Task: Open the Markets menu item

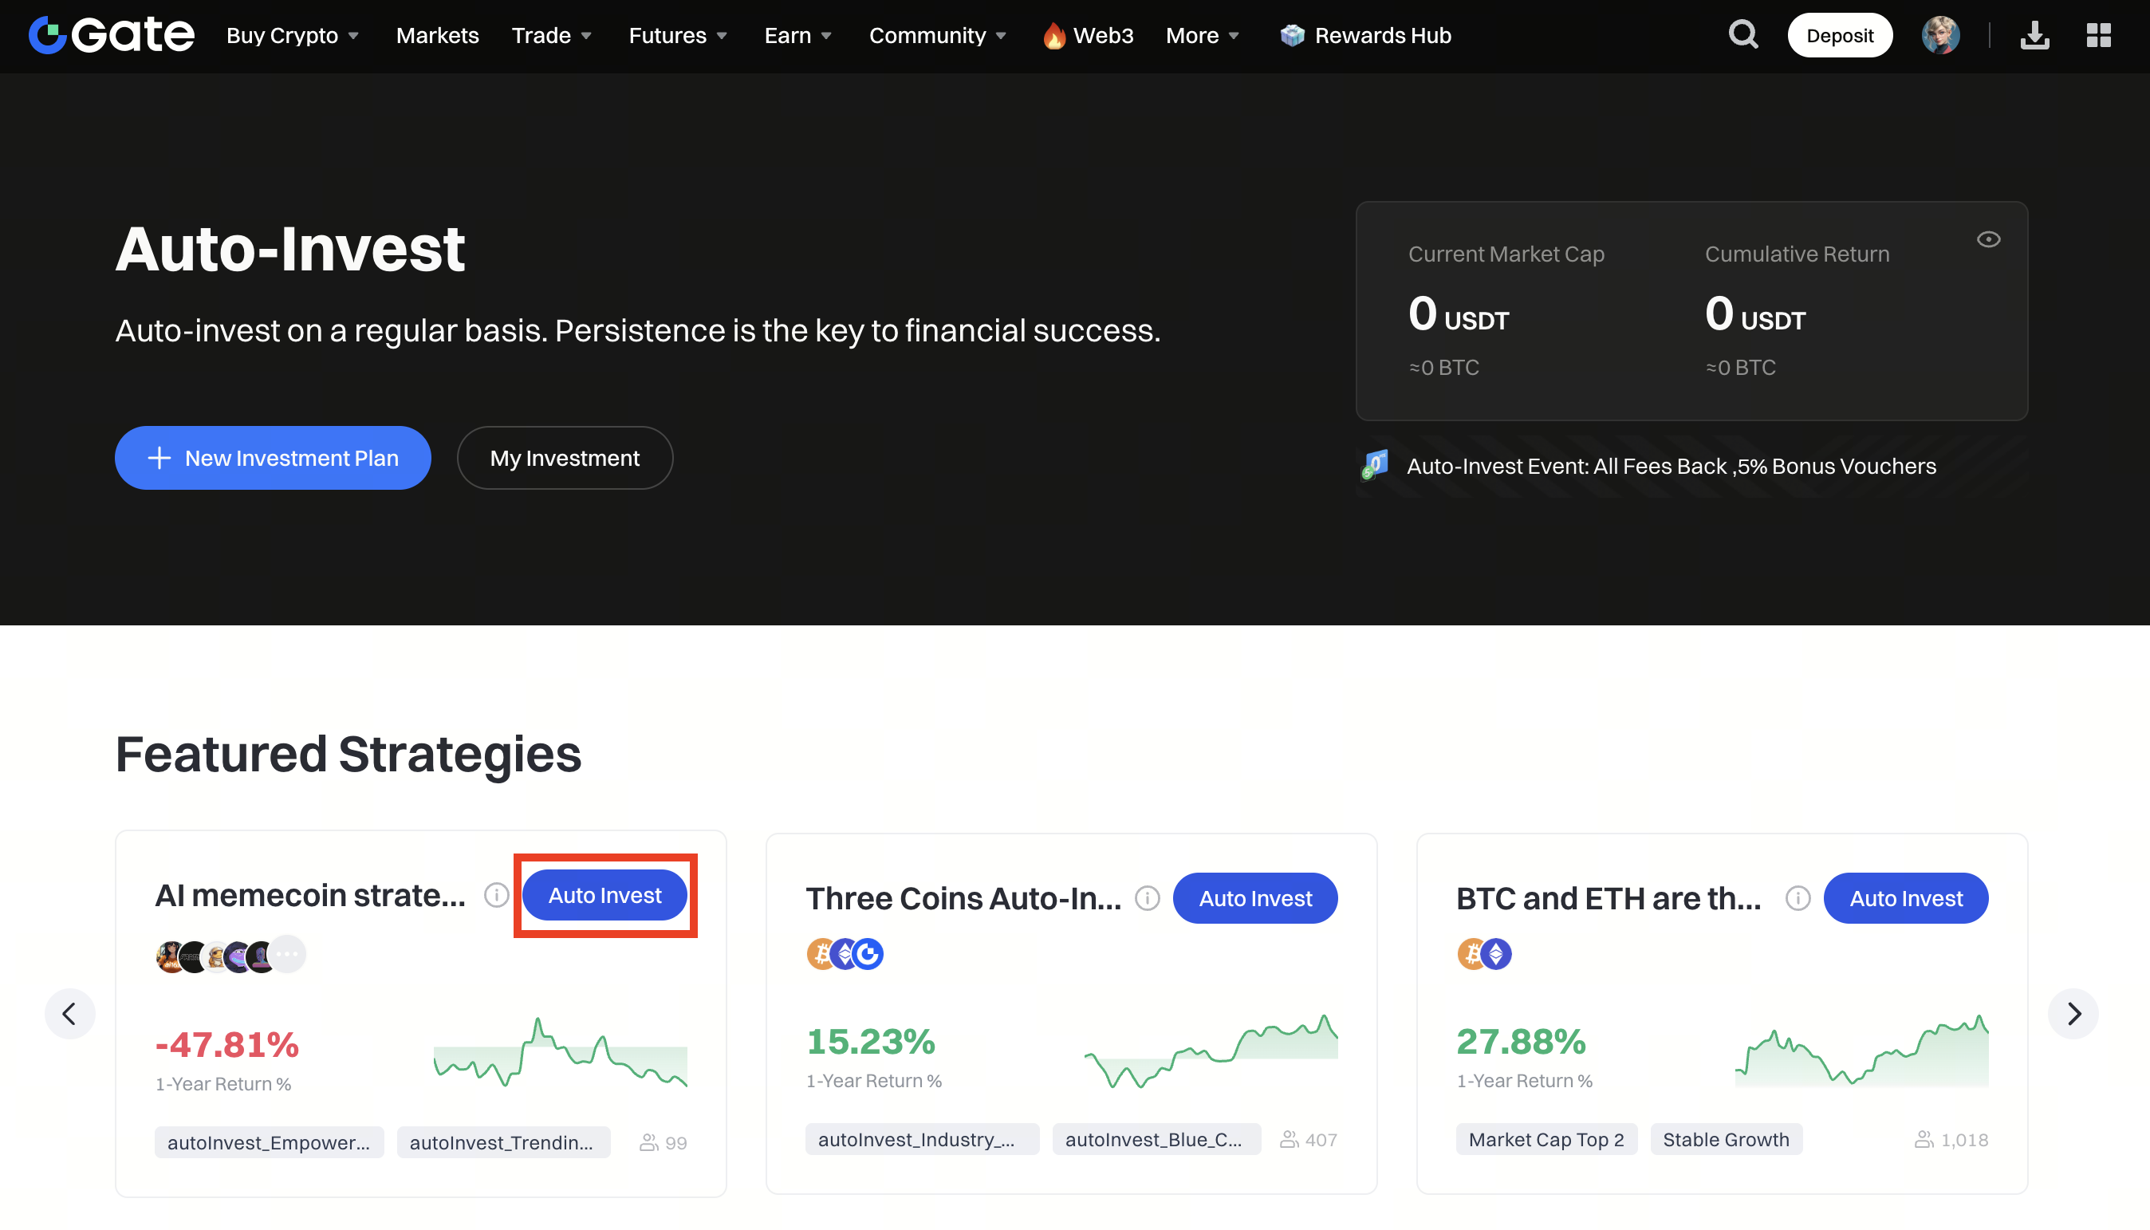Action: point(438,35)
